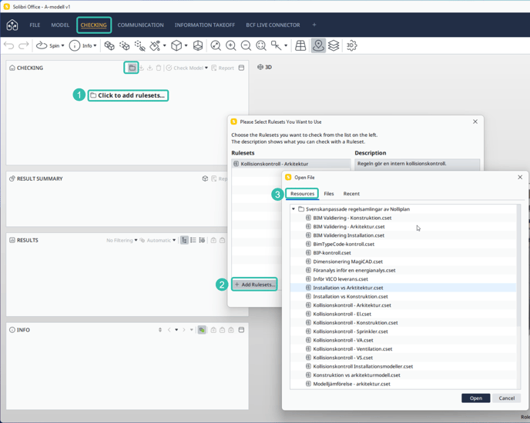The width and height of the screenshot is (530, 423).
Task: Click the open ruleset folder icon in Checking
Action: [x=132, y=68]
